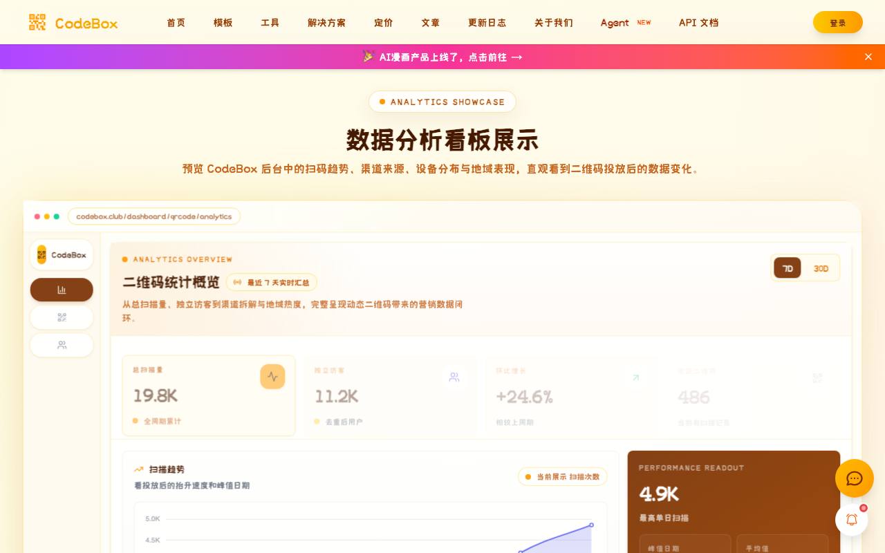Open the 文章 page
The image size is (885, 553).
click(431, 22)
